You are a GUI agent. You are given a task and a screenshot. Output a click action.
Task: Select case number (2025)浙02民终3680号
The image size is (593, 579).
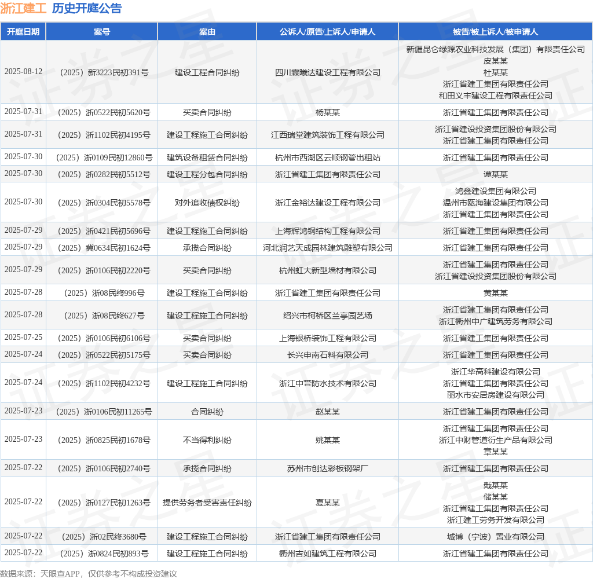click(104, 537)
